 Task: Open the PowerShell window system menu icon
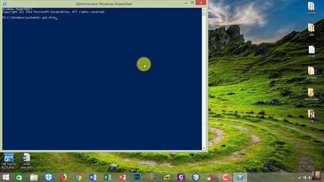[5, 4]
